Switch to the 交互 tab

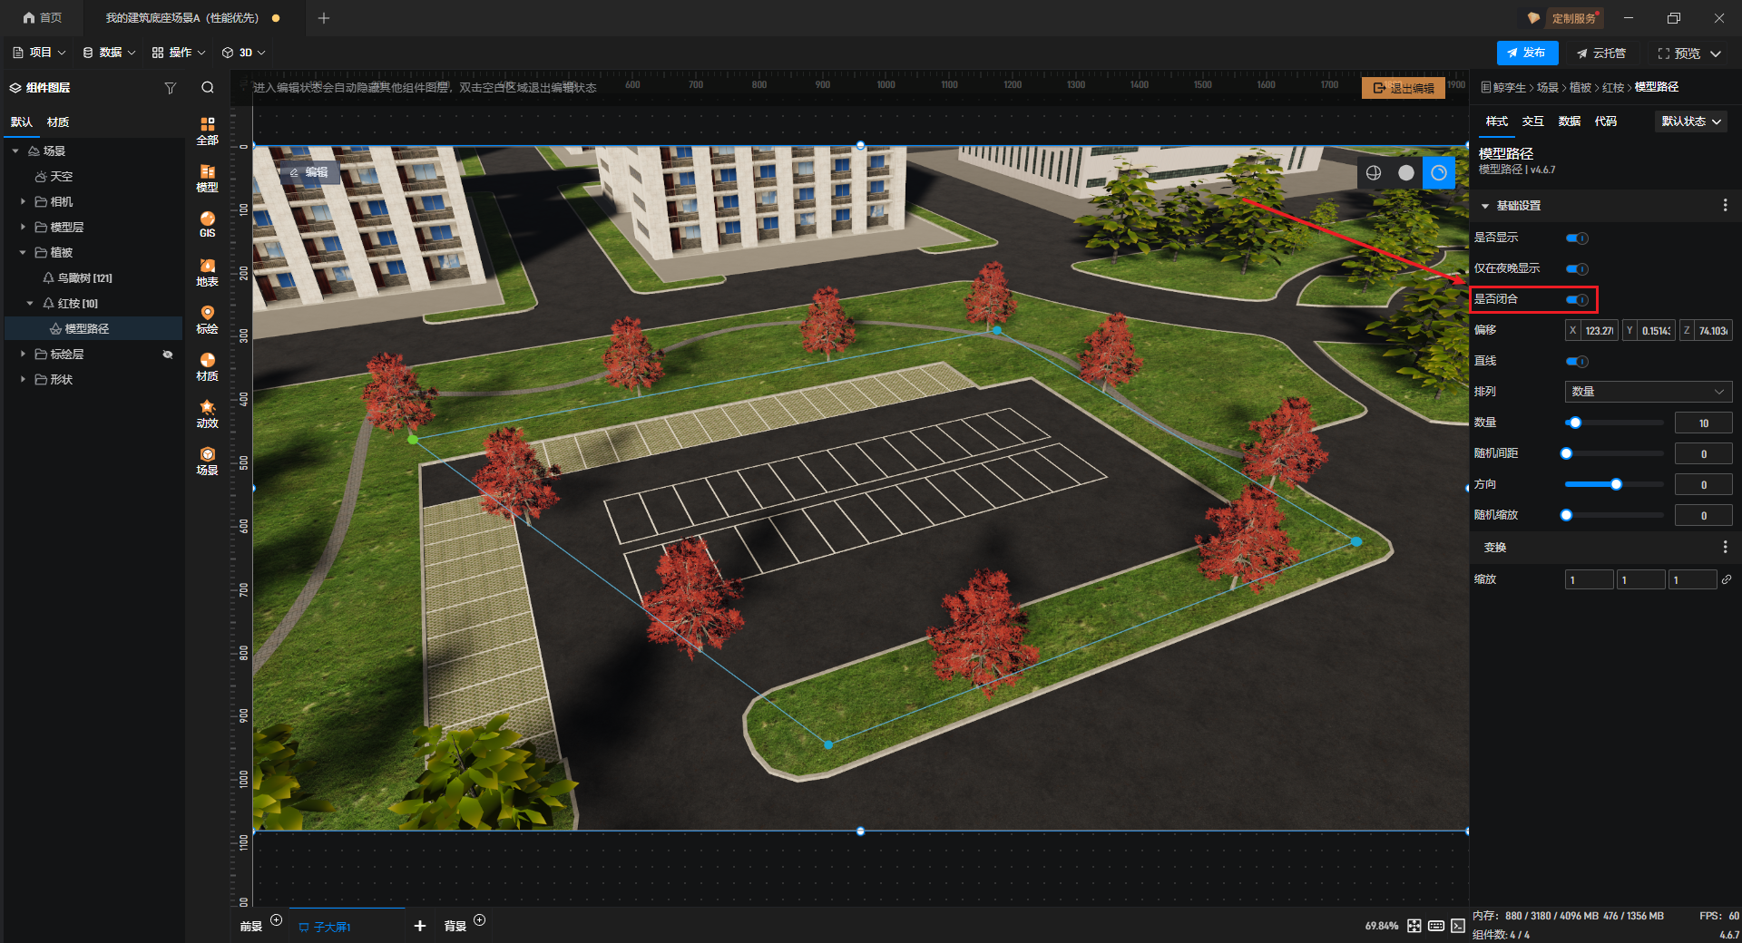tap(1532, 122)
